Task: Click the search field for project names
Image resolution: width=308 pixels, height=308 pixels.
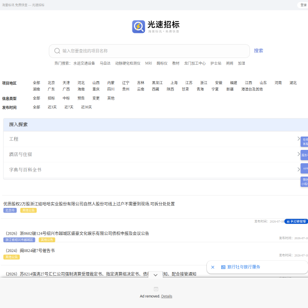Action: (149, 51)
